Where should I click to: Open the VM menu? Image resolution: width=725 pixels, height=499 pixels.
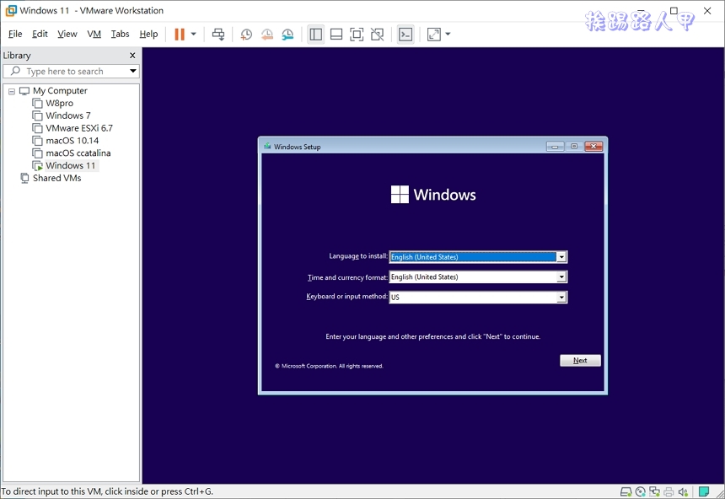click(x=94, y=34)
